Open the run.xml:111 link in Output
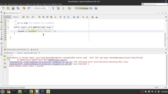168x94 pixels. 41,62
